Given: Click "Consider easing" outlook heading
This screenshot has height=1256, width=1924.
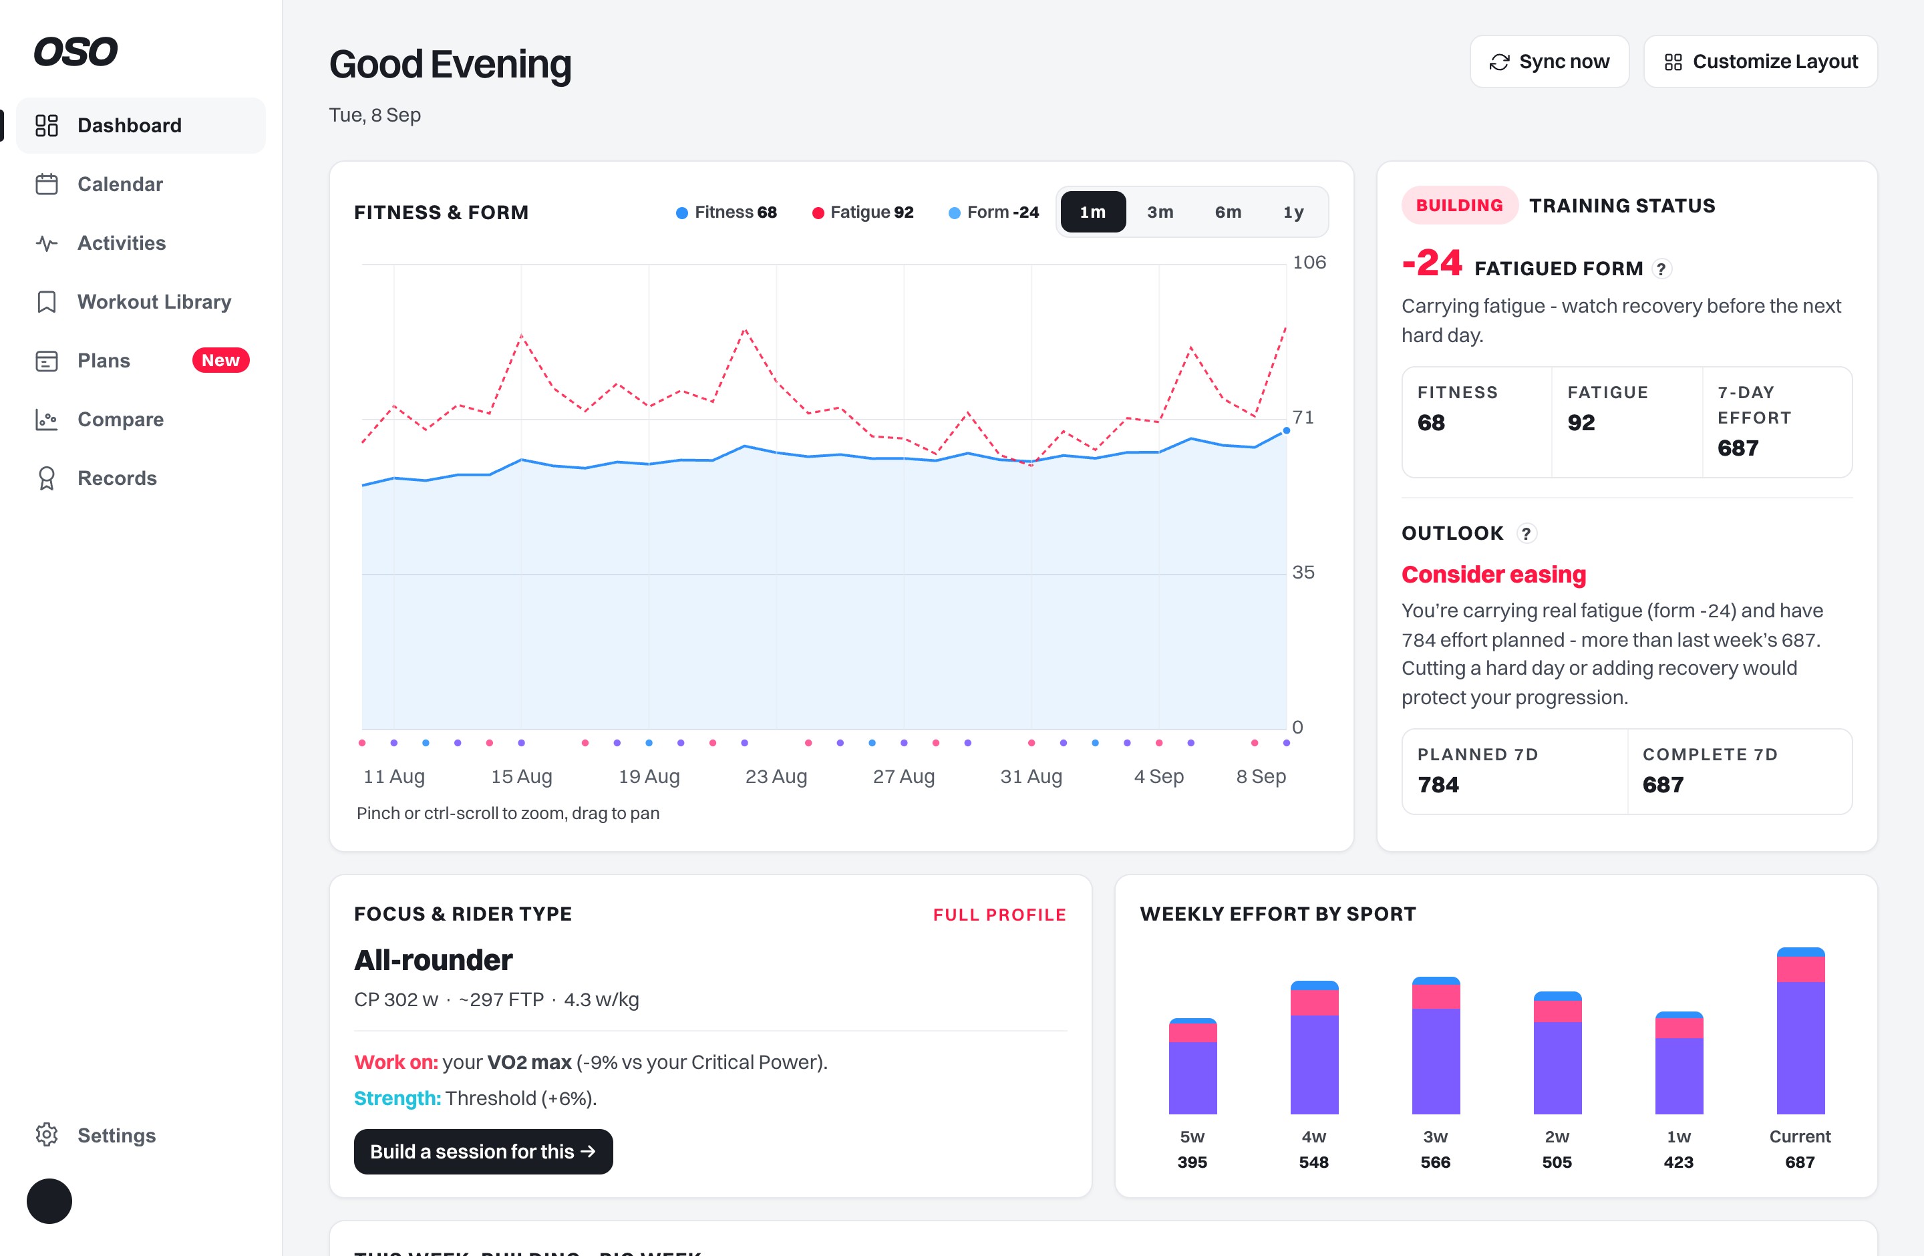Looking at the screenshot, I should (1493, 575).
